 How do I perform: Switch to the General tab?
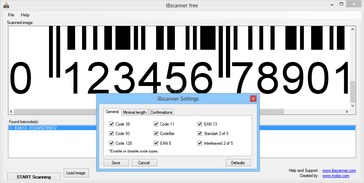pos(112,112)
